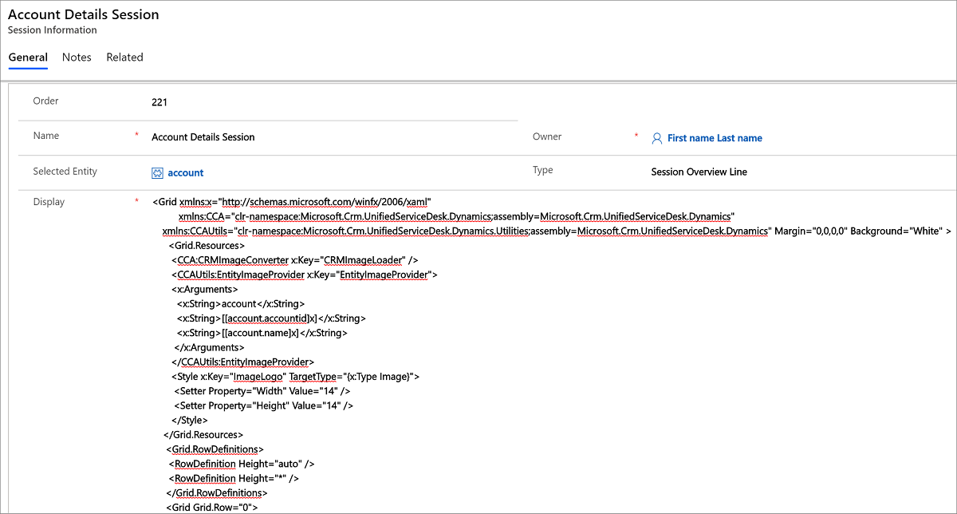Click the <Grid Grid.Row="0"> line

pos(212,507)
